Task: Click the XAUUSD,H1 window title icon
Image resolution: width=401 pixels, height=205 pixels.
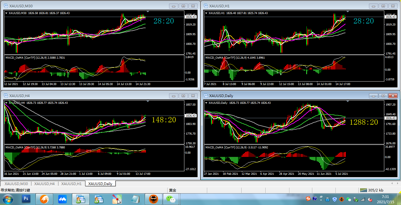Action: click(x=206, y=6)
